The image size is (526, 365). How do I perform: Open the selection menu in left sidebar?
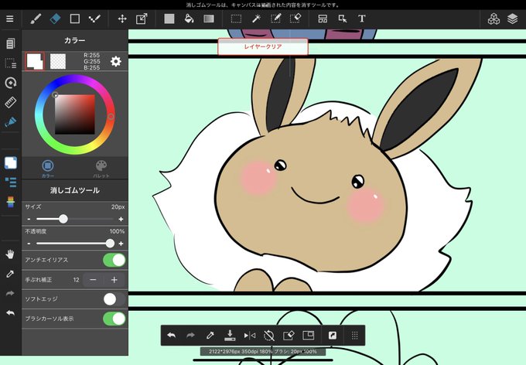(x=10, y=63)
